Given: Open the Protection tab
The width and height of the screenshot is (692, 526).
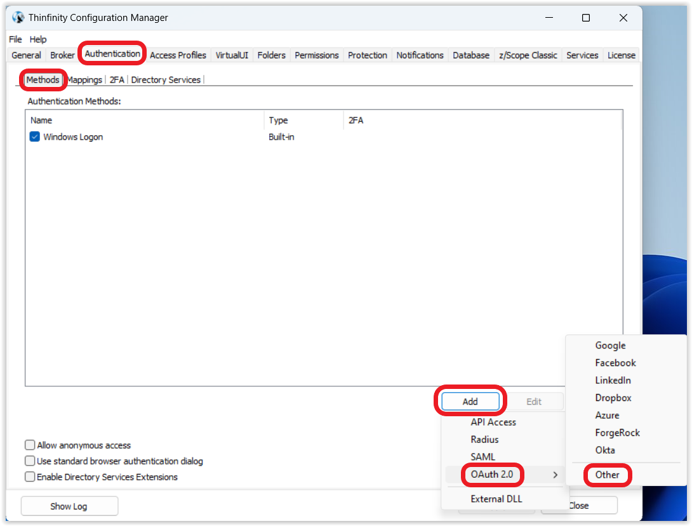Looking at the screenshot, I should tap(367, 55).
